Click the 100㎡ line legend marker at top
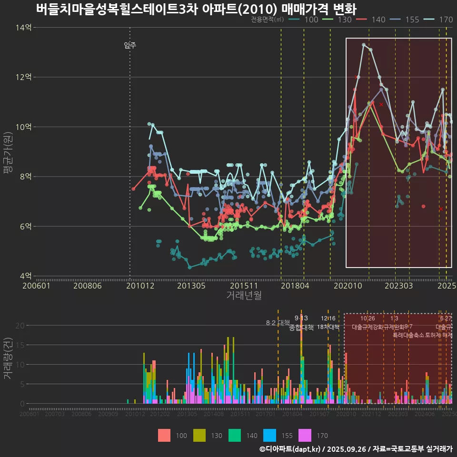The height and width of the screenshot is (457, 457). point(295,20)
